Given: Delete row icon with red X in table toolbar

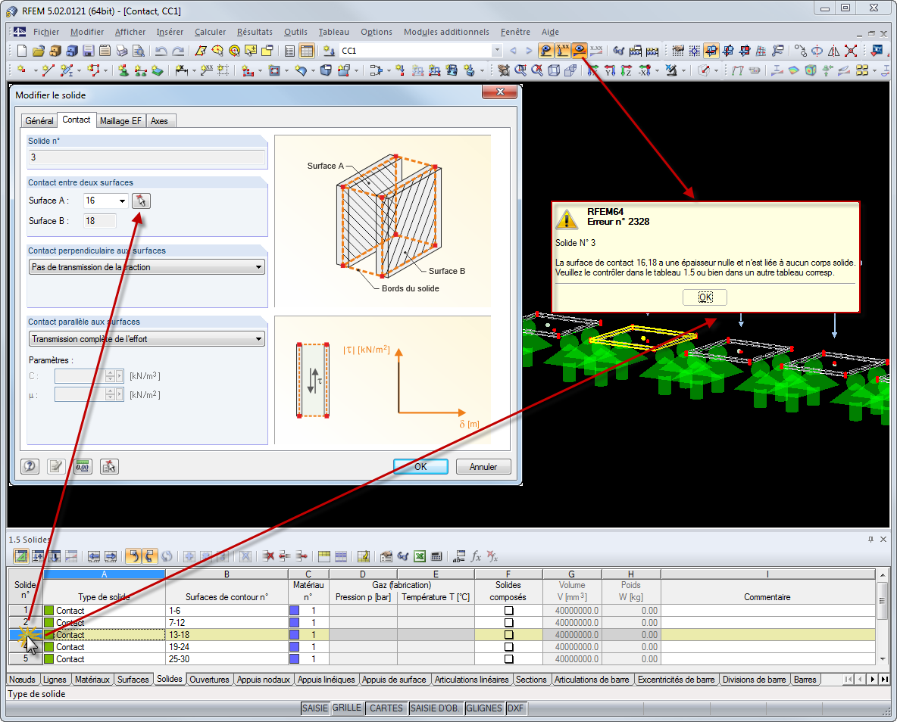Looking at the screenshot, I should (x=267, y=556).
